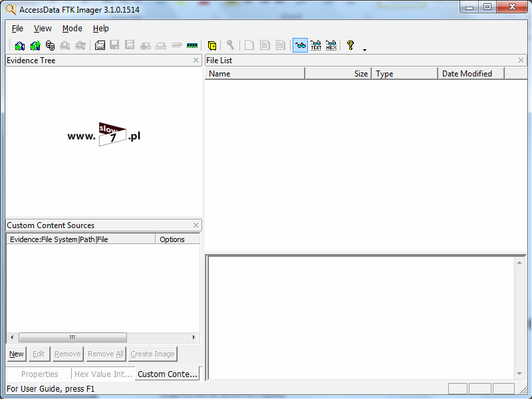Open the toolbar options dropdown arrow
The image size is (532, 399).
[364, 50]
